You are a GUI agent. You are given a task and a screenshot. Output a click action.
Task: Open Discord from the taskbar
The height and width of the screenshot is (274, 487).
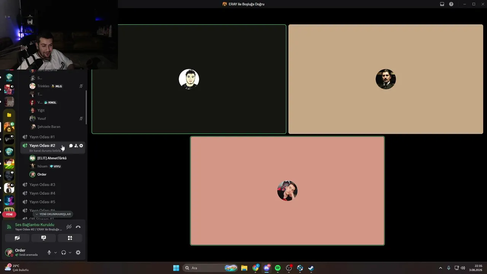(267, 268)
